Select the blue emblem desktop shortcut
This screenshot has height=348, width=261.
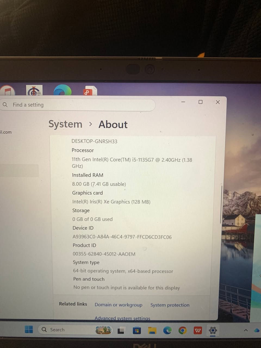34,90
